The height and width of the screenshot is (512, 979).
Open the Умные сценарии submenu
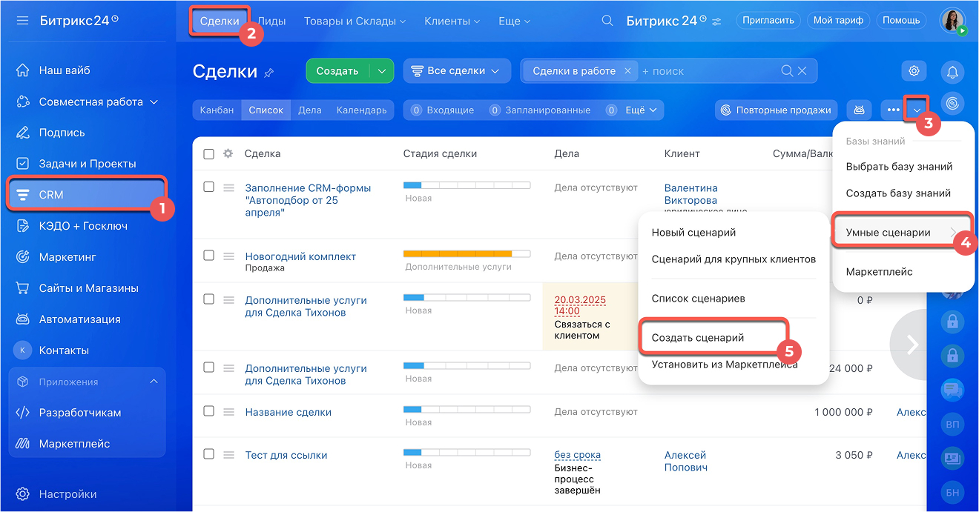coord(902,232)
